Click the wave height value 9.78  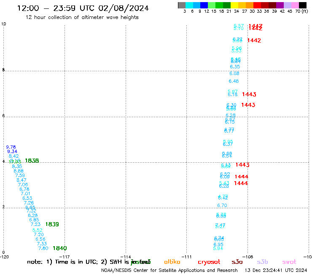pyautogui.click(x=11, y=147)
